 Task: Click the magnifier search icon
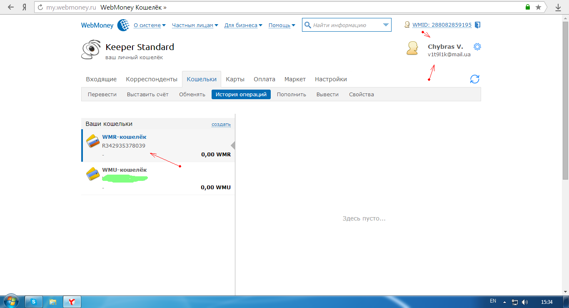(308, 25)
